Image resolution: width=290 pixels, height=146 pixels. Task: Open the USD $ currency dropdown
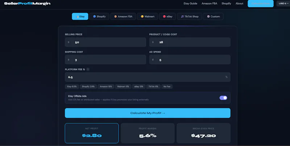point(283,4)
